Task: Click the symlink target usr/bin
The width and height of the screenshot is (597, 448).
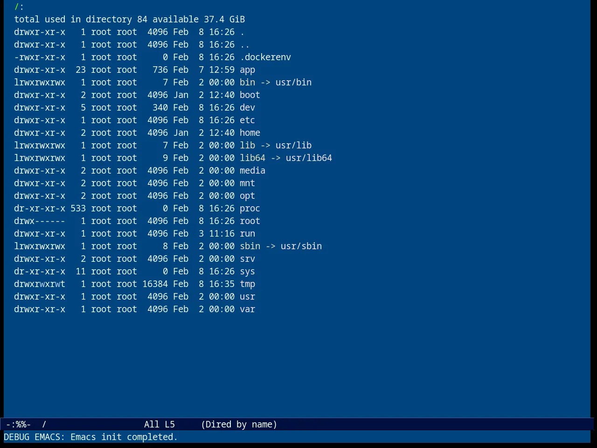Action: [293, 83]
